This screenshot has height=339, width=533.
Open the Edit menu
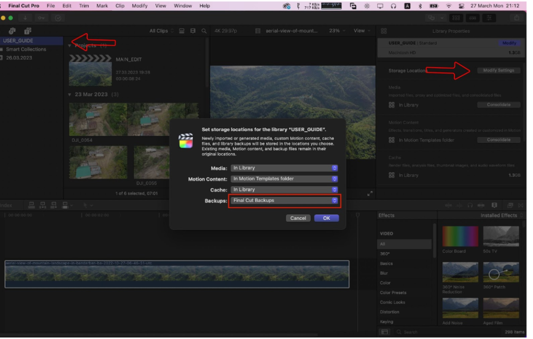pyautogui.click(x=67, y=6)
